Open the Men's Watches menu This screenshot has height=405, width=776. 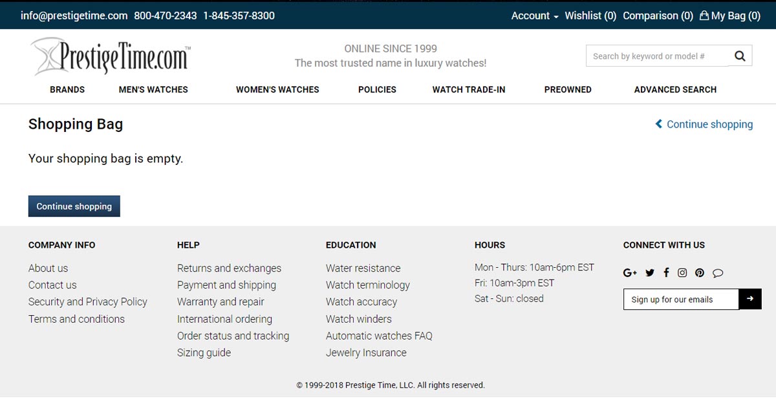[153, 89]
